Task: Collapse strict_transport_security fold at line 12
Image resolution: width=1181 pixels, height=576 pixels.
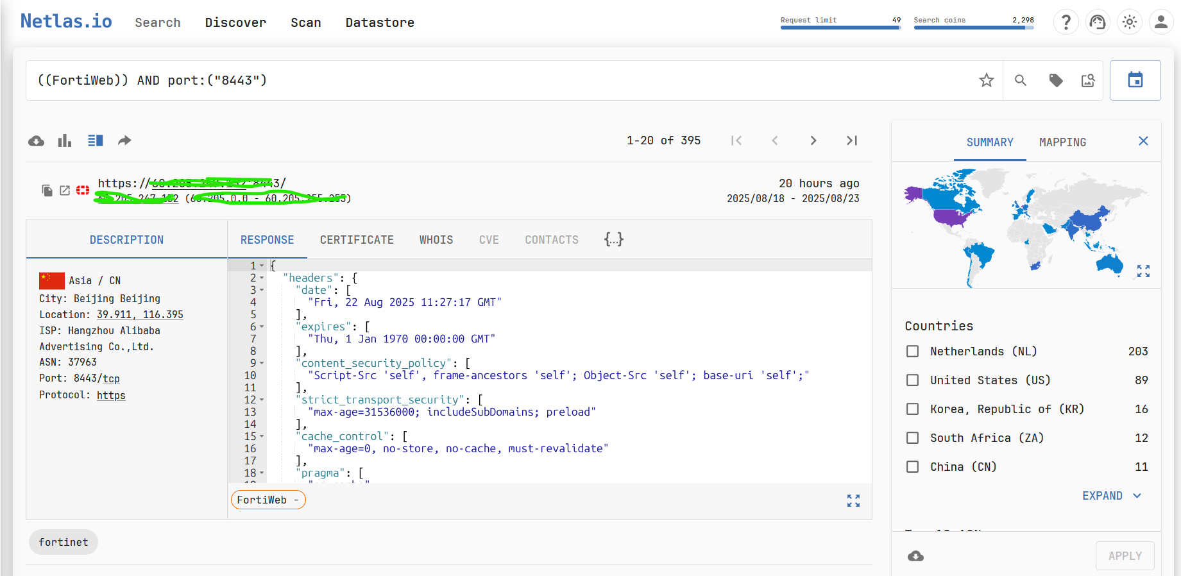Action: [x=262, y=400]
